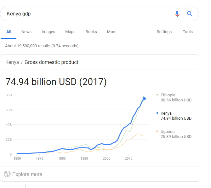Click the green Ethiopia legend dot

tap(157, 95)
